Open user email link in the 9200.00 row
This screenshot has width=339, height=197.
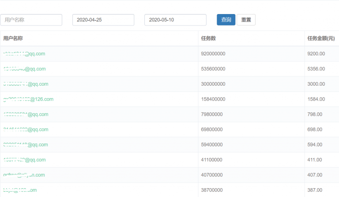coord(24,54)
